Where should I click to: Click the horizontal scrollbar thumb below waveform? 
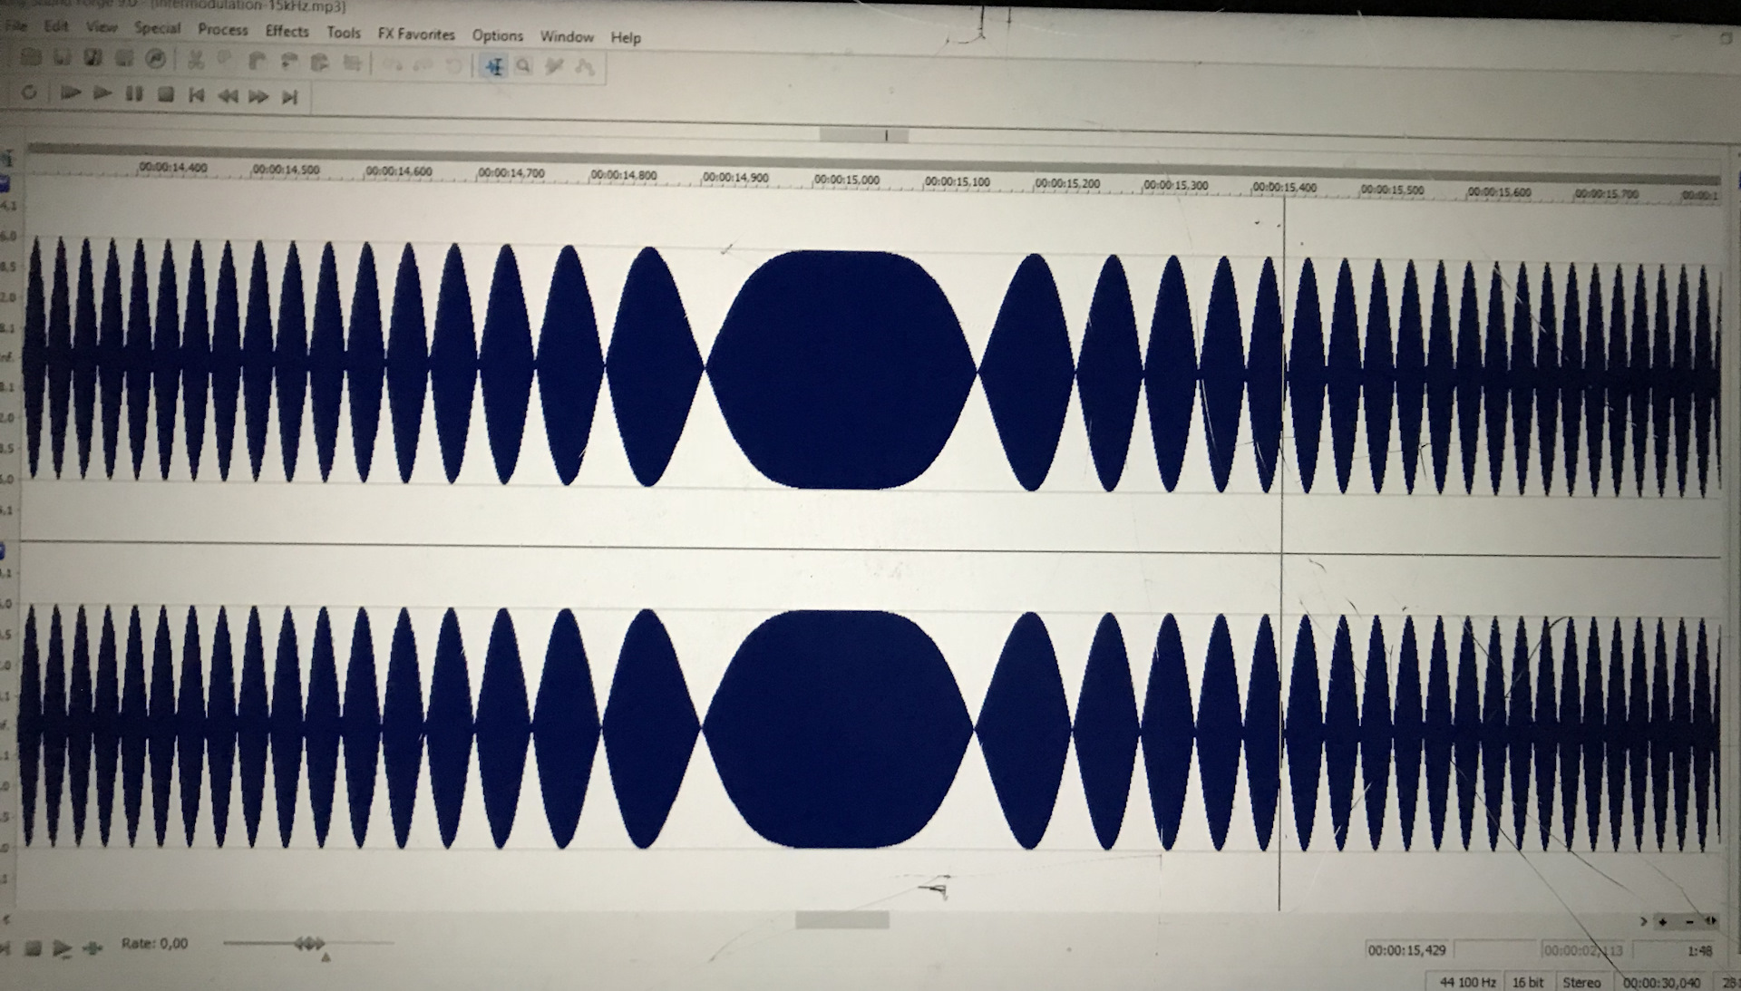(x=842, y=920)
